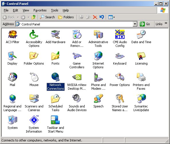Select the Game Controllers icon
This screenshot has width=170, height=144.
(x=77, y=56)
